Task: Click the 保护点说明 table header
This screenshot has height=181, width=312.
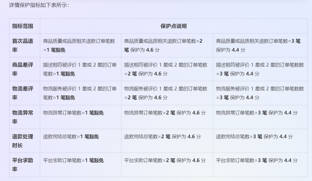Action: [x=173, y=26]
